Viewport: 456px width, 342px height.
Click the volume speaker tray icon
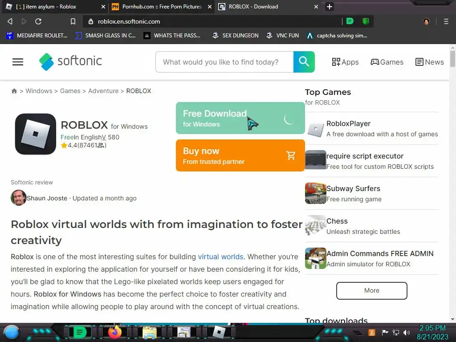click(407, 332)
